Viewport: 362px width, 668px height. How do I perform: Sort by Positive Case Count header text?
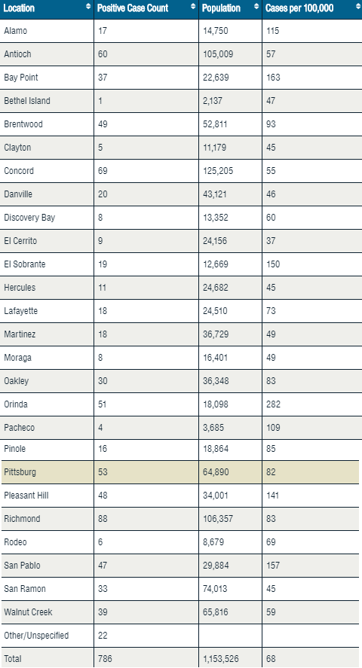(133, 8)
